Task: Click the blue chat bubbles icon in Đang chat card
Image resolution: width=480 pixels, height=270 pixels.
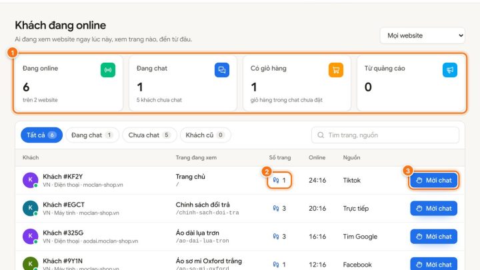Action: coord(222,70)
